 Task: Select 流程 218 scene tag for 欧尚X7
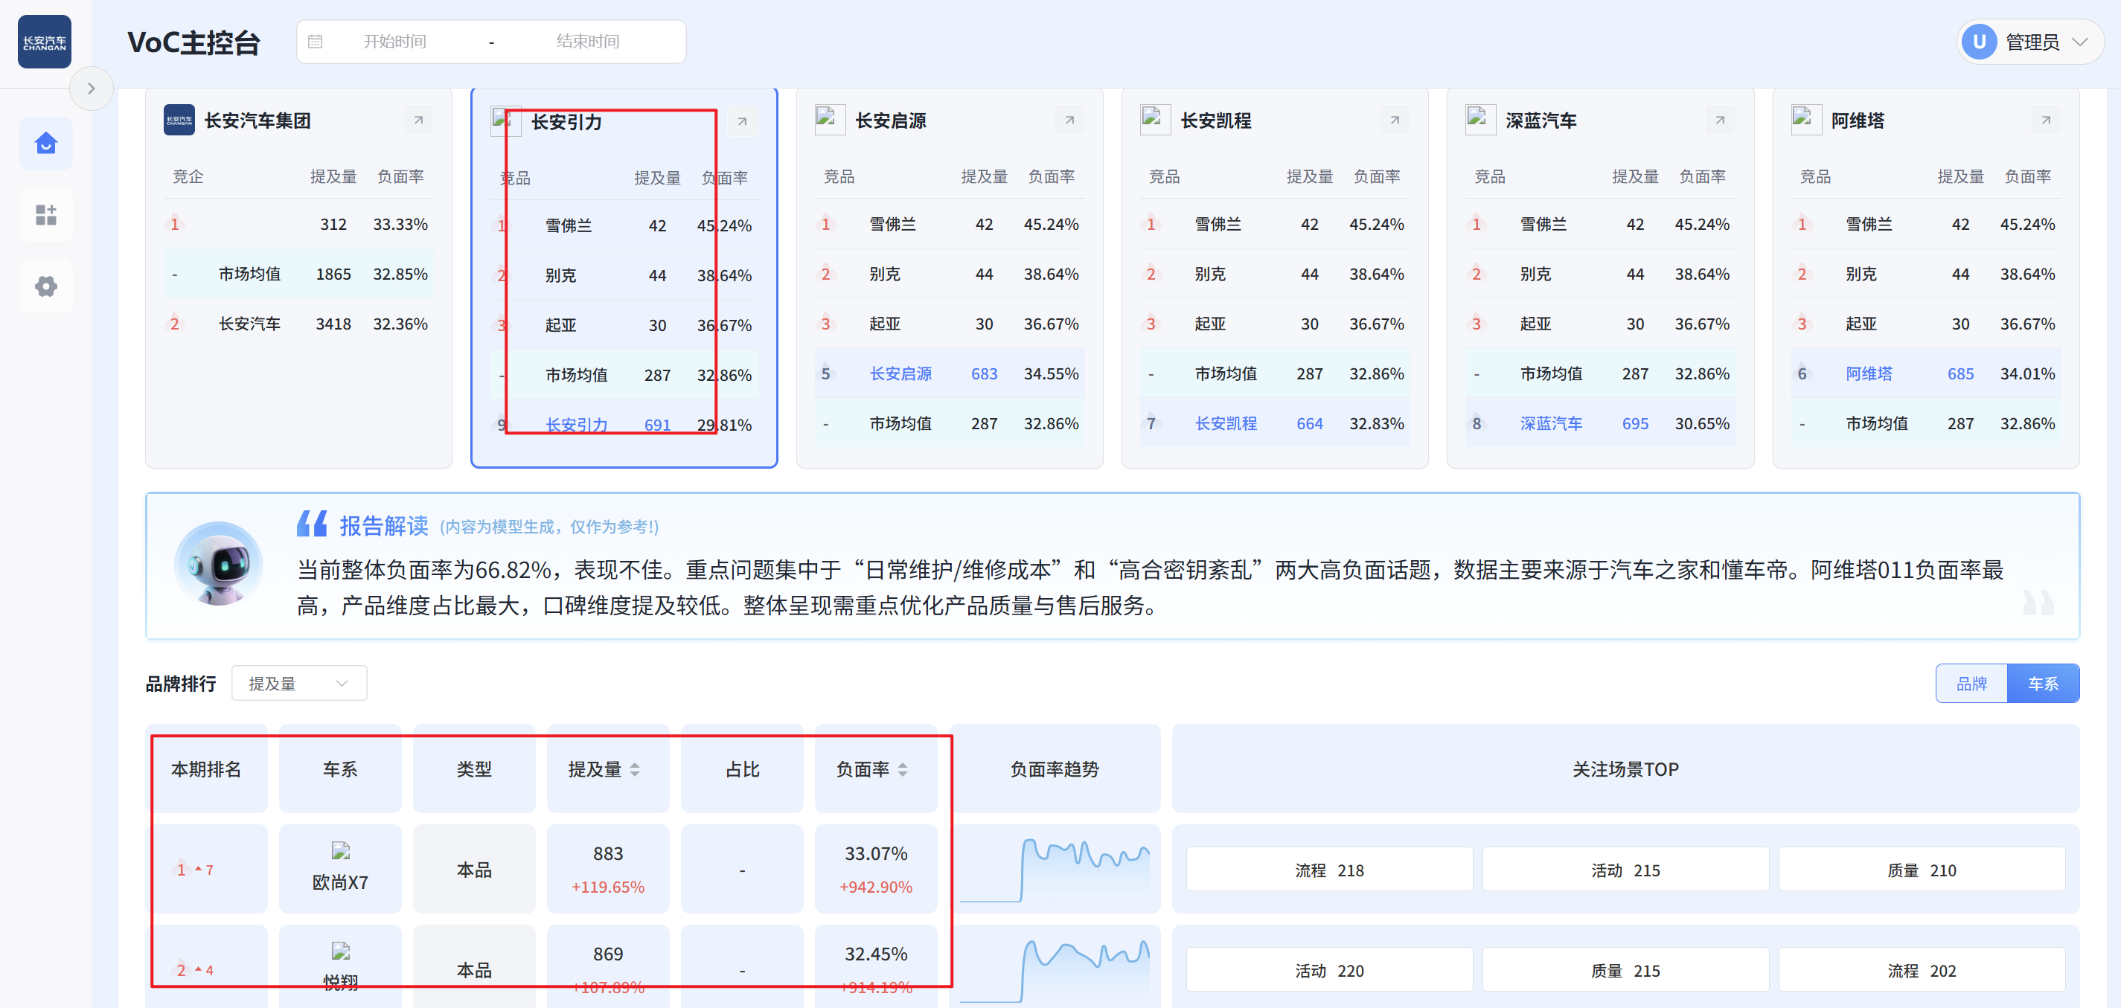[1329, 870]
